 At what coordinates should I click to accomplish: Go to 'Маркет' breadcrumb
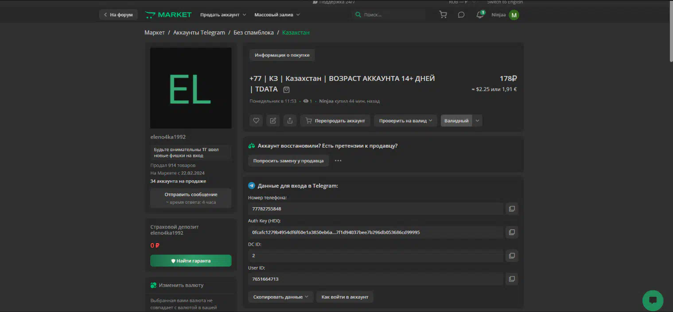click(x=155, y=33)
